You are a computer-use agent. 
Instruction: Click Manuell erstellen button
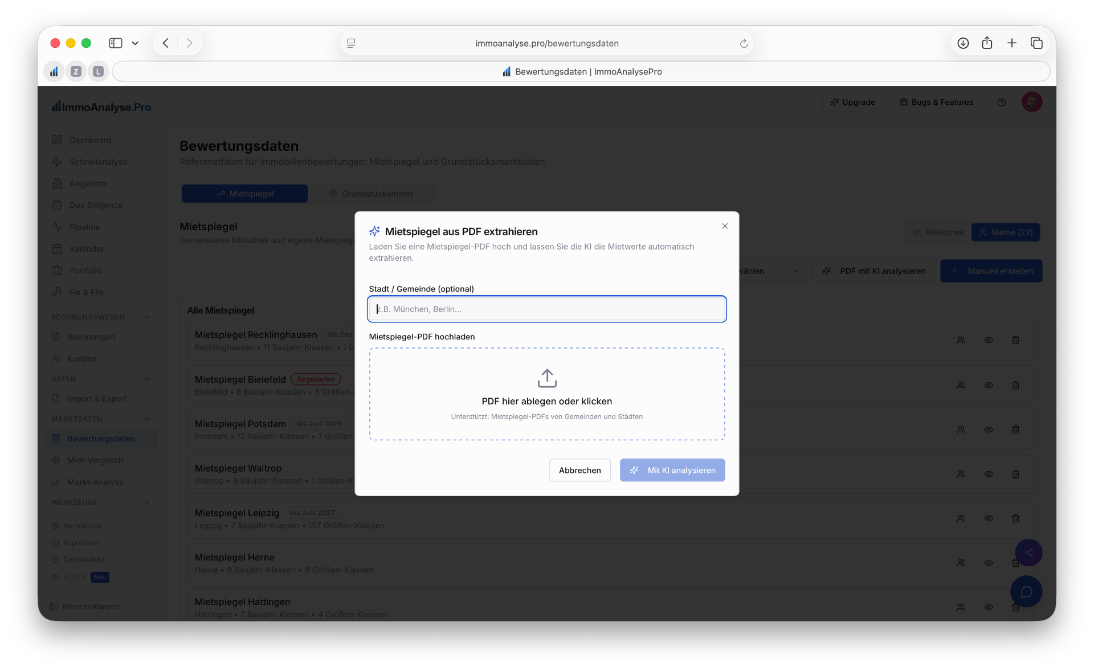[x=991, y=271]
